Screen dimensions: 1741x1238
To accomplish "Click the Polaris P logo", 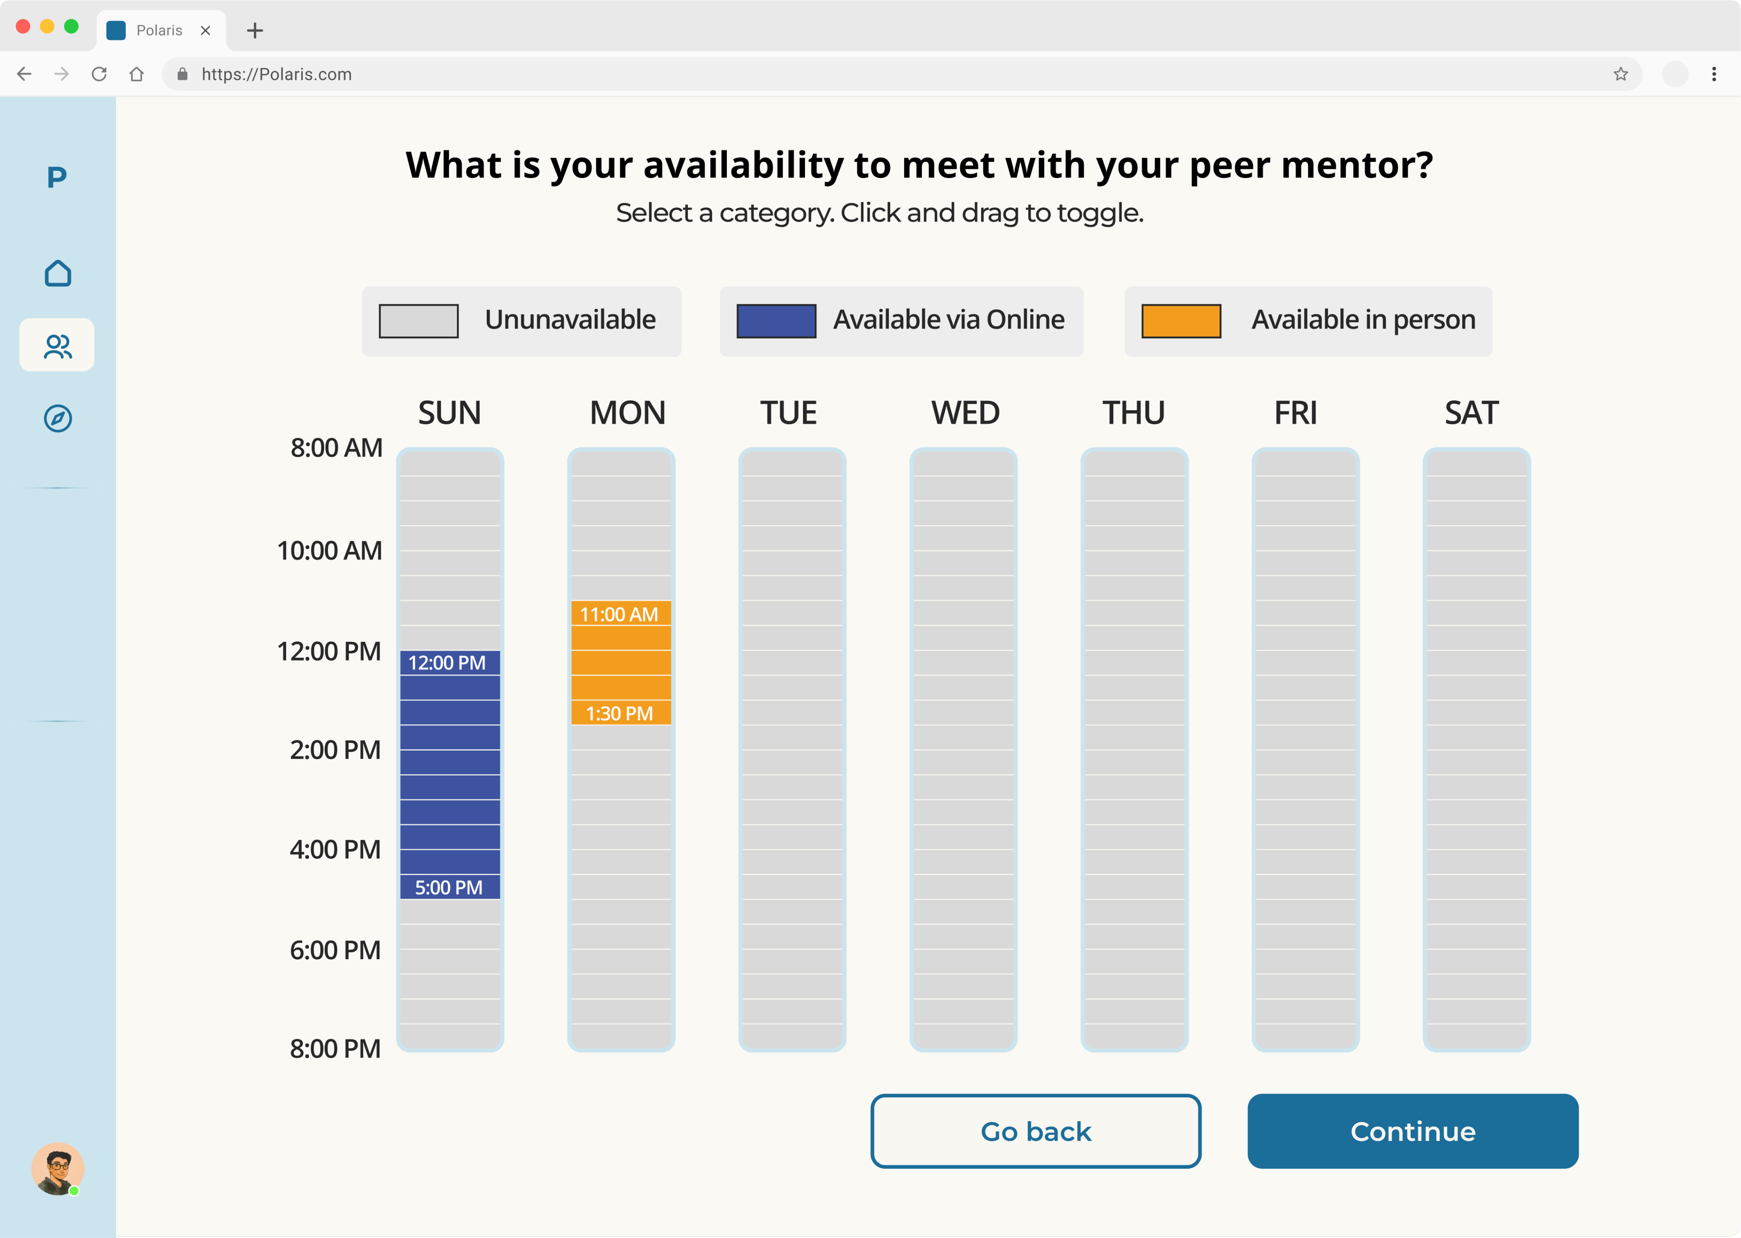I will point(57,178).
